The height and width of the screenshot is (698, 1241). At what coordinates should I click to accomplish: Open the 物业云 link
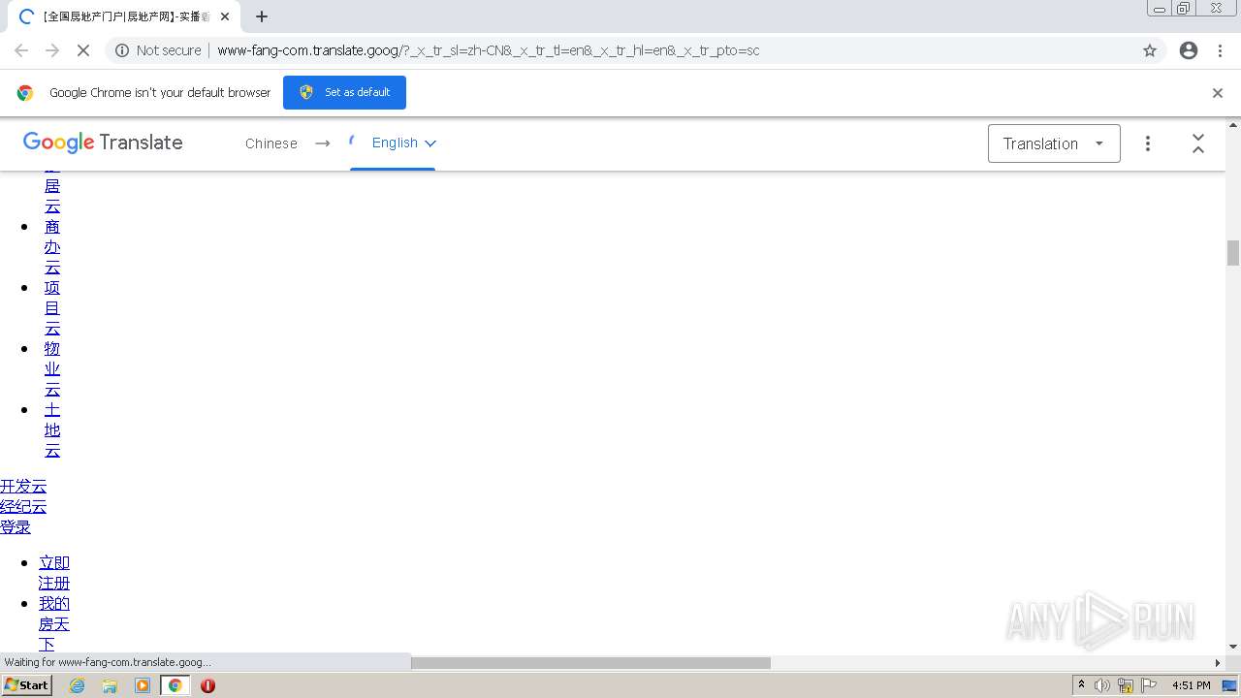coord(52,369)
